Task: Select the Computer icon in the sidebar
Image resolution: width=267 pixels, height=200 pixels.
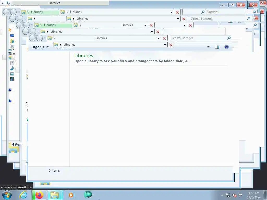Action: coord(10,90)
